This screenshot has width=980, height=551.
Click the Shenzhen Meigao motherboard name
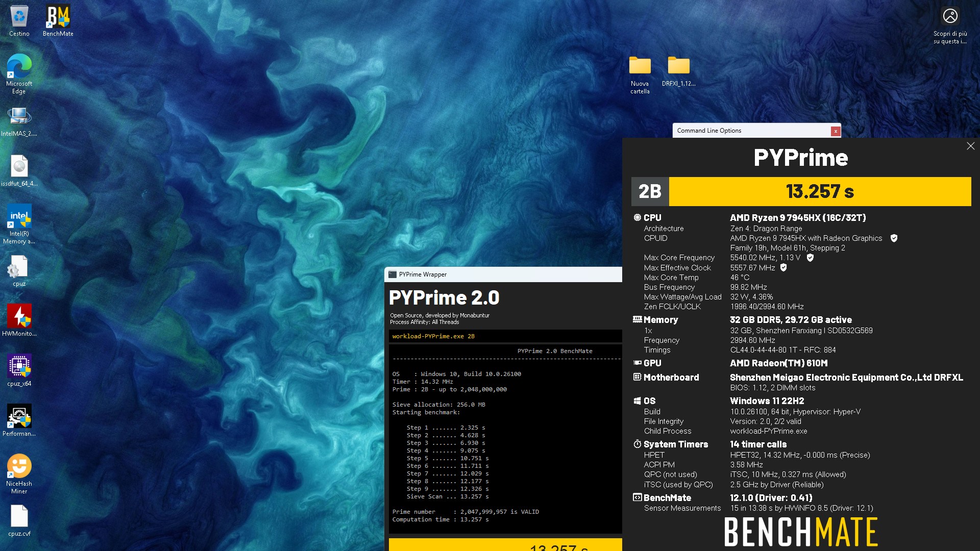[846, 378]
